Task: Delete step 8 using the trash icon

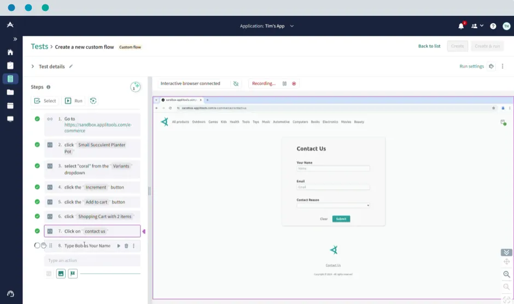Action: (x=126, y=246)
